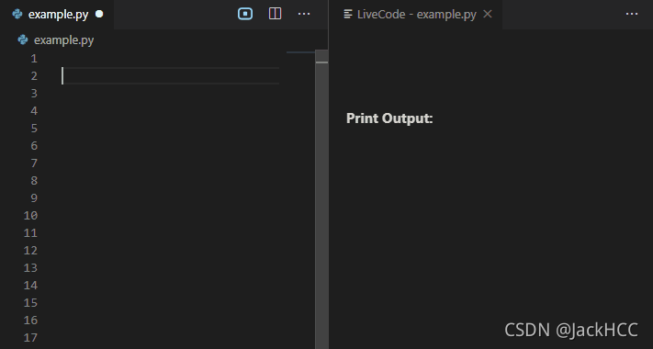Place cursor in editor line 2
Viewport: 653px width, 349px height.
pos(171,76)
